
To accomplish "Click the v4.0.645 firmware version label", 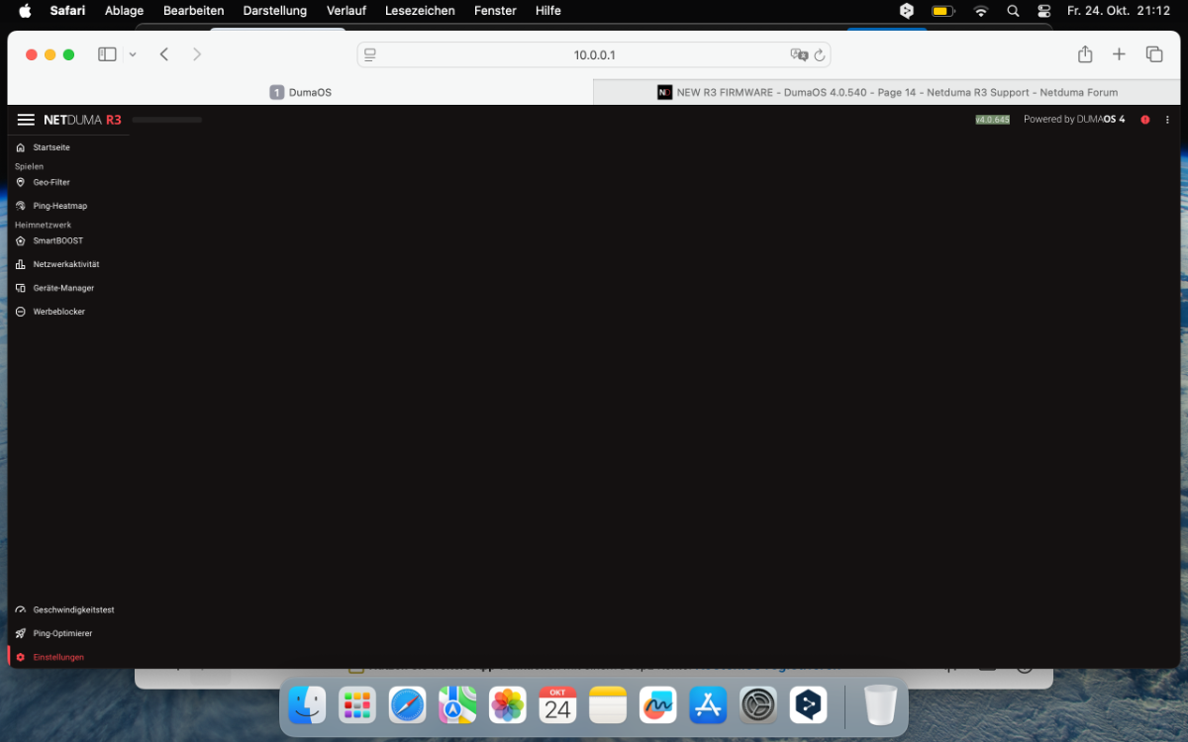I will point(992,120).
